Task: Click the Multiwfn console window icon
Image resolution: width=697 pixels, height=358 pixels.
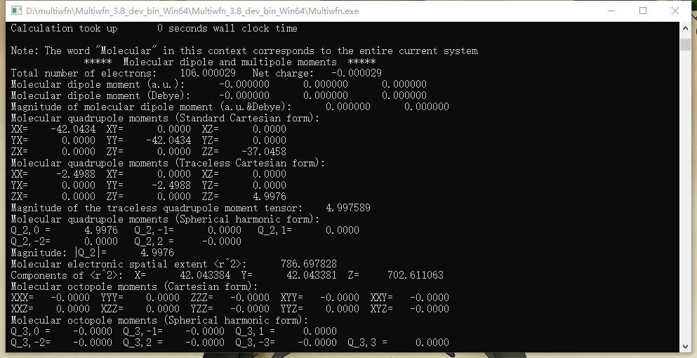Action: pyautogui.click(x=16, y=11)
